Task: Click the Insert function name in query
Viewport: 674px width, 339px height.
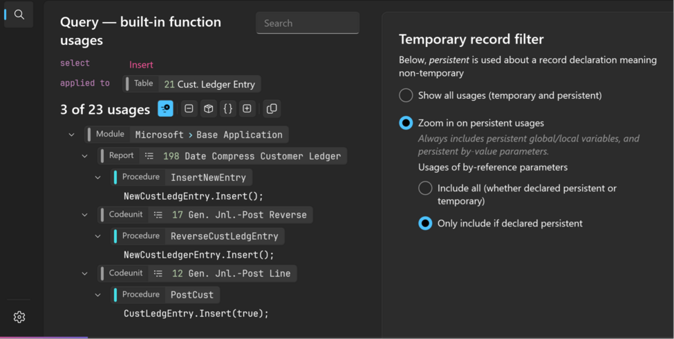Action: tap(141, 65)
